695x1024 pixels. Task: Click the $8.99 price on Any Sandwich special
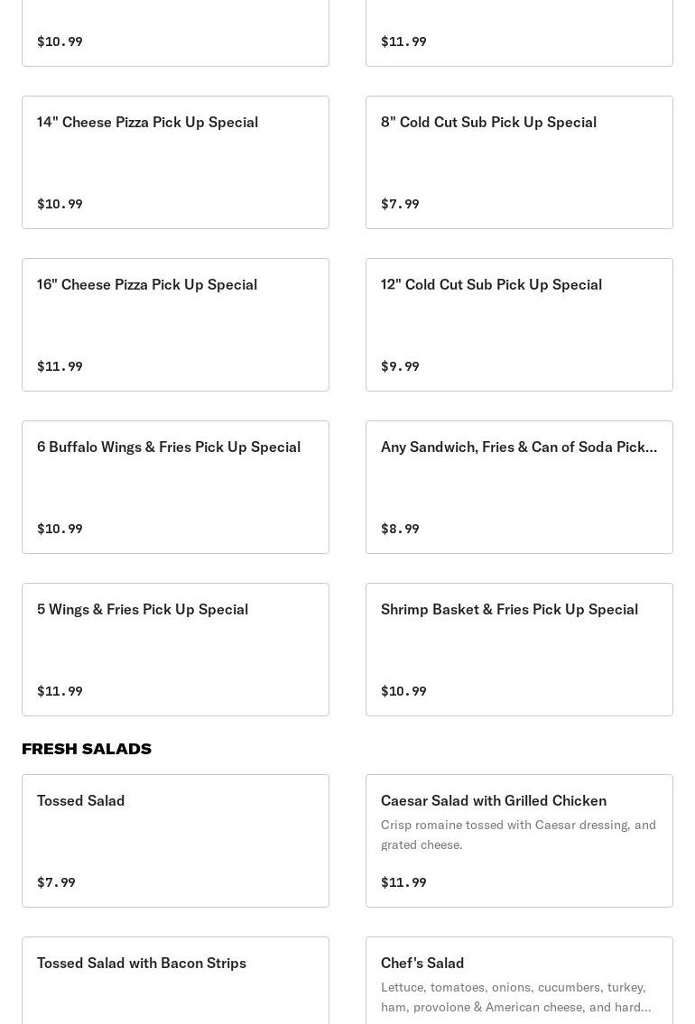coord(400,529)
